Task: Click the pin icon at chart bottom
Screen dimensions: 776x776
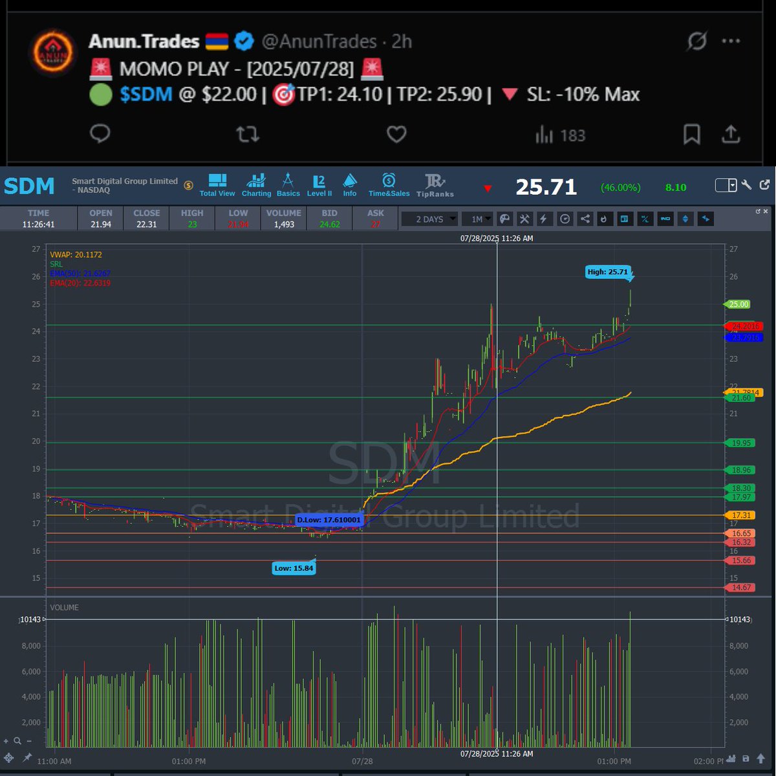Action: click(x=27, y=757)
